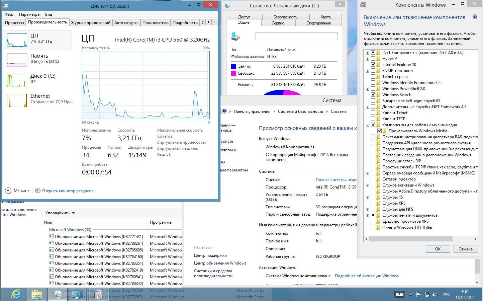Select the Диск 0 (C:) graph thumbnail

coord(17,80)
